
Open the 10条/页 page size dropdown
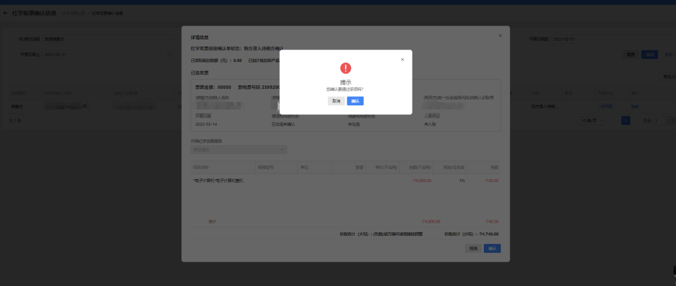click(x=591, y=121)
